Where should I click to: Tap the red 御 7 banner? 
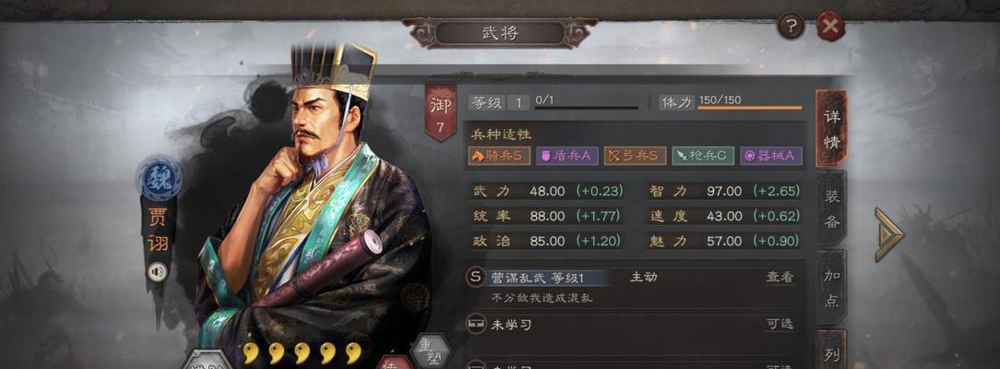tap(441, 113)
